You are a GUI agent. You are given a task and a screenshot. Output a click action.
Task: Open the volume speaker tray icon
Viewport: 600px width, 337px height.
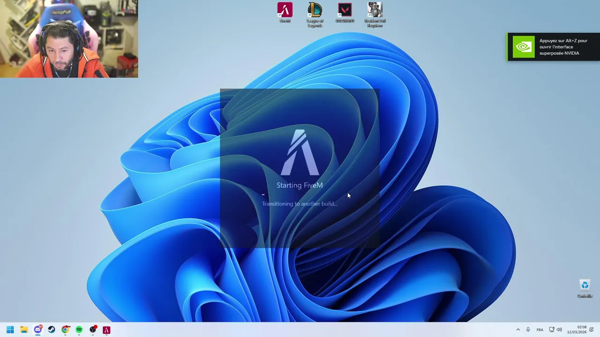(x=559, y=330)
